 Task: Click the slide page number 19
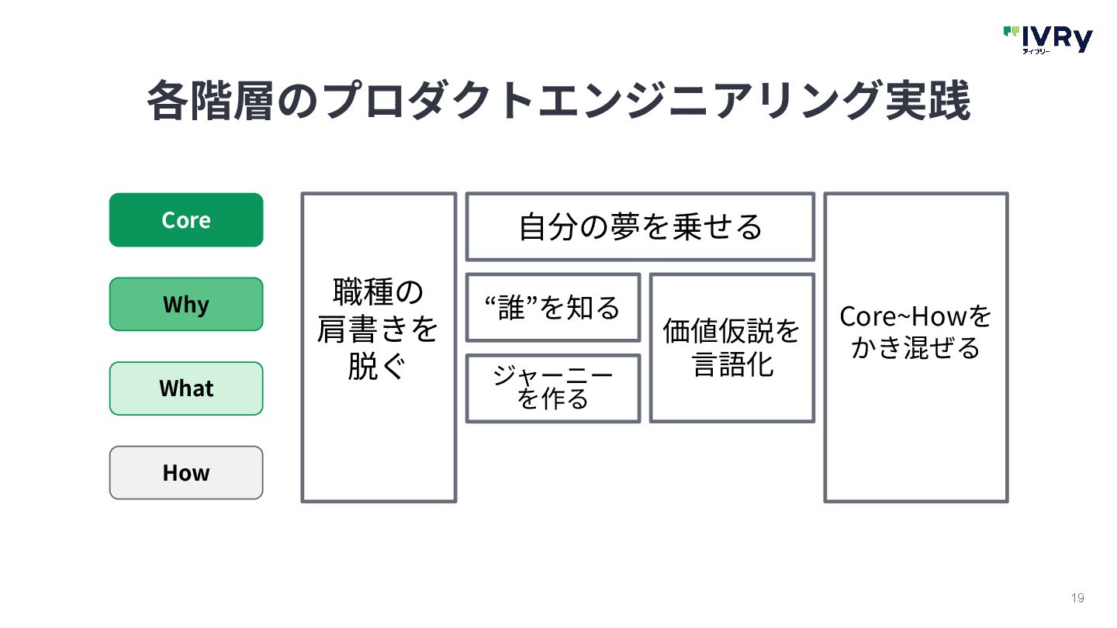(1077, 598)
